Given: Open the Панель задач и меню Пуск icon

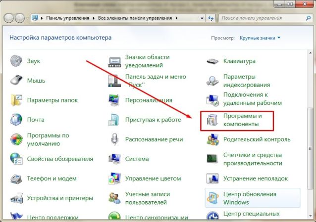Looking at the screenshot, I should click(114, 81).
